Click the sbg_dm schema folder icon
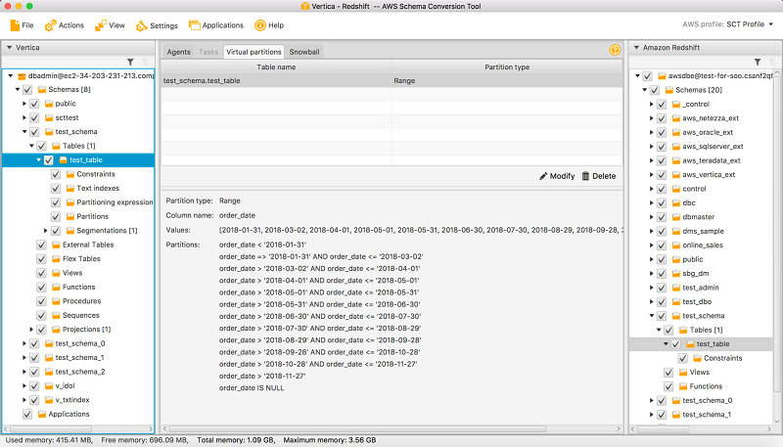Viewport: 783px width, 447px height. 676,274
